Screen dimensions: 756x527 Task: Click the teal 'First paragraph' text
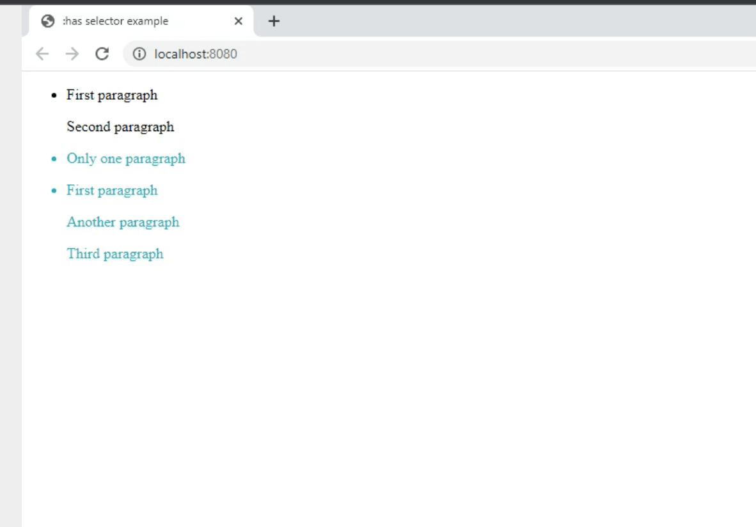pyautogui.click(x=112, y=191)
